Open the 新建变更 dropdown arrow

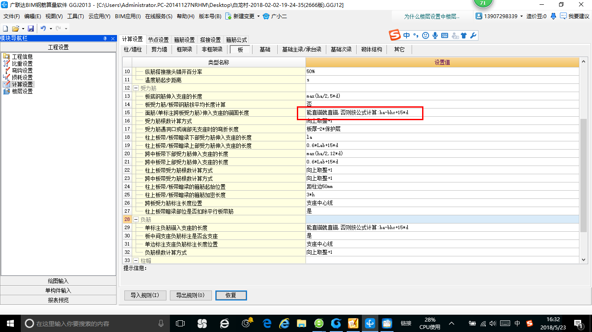[x=258, y=16]
